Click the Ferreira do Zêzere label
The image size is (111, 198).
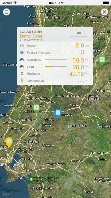pos(67,96)
